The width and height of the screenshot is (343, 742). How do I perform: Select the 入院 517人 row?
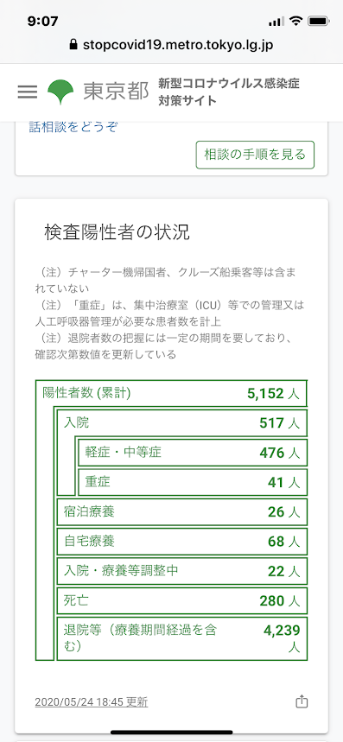click(182, 422)
